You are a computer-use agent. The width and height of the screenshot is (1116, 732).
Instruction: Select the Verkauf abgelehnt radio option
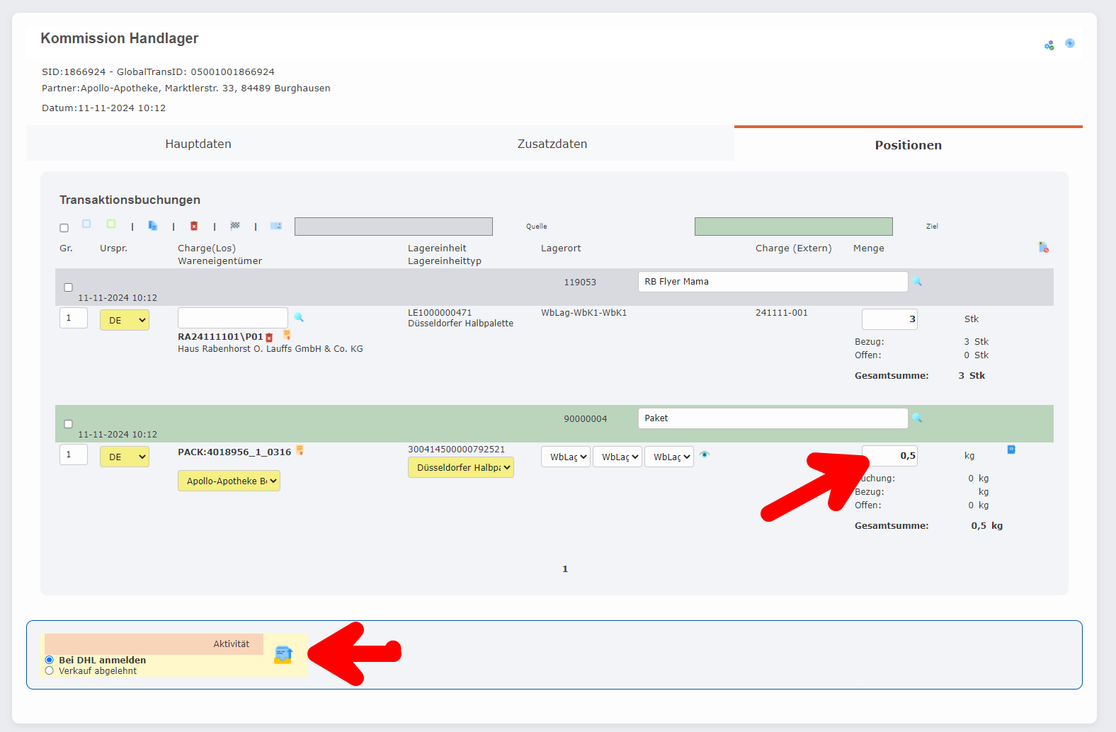pyautogui.click(x=49, y=670)
